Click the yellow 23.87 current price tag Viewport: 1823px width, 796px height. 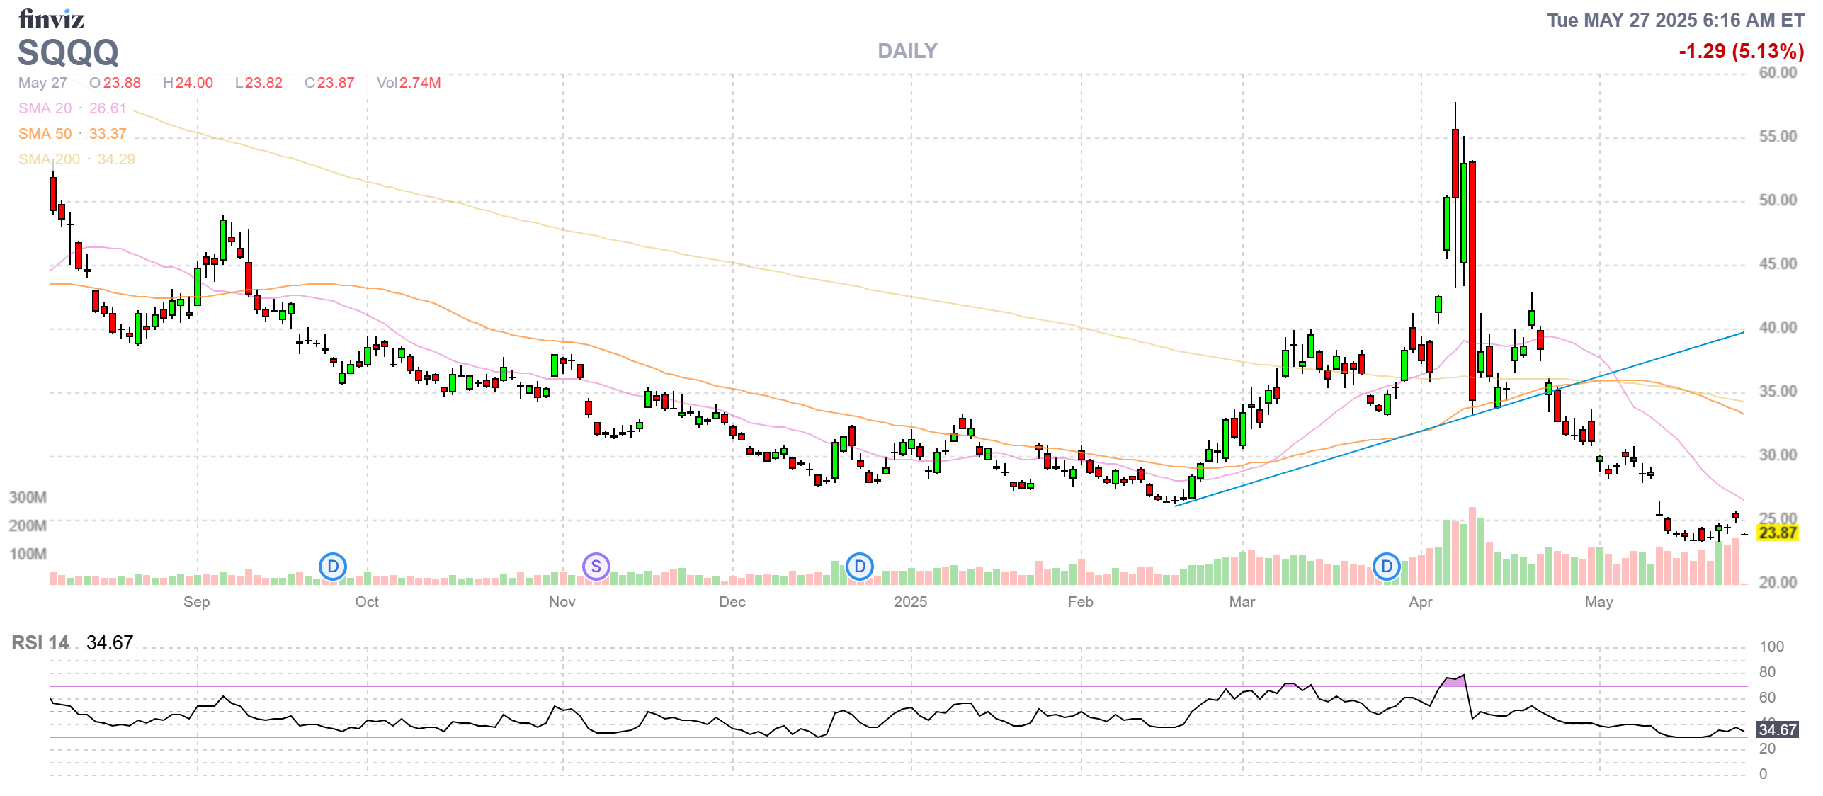tap(1777, 533)
